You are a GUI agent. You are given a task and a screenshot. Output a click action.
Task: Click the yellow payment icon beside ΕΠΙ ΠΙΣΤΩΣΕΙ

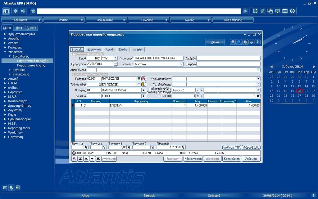click(143, 84)
